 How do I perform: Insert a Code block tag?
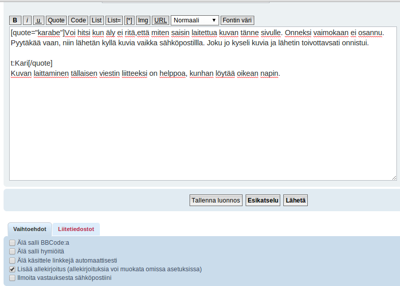coord(78,20)
